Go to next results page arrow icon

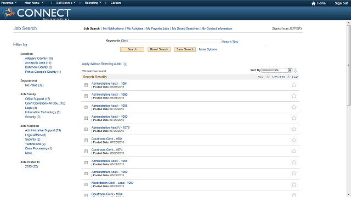pos(288,77)
